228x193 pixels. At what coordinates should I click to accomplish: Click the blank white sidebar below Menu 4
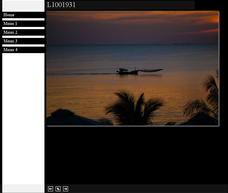click(23, 117)
